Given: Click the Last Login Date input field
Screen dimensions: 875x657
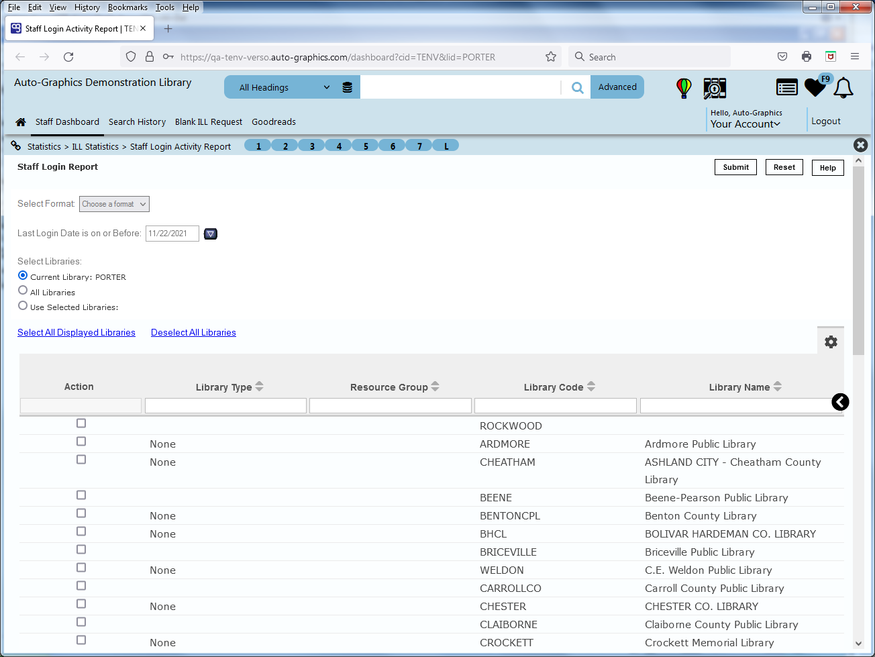Looking at the screenshot, I should (x=172, y=234).
